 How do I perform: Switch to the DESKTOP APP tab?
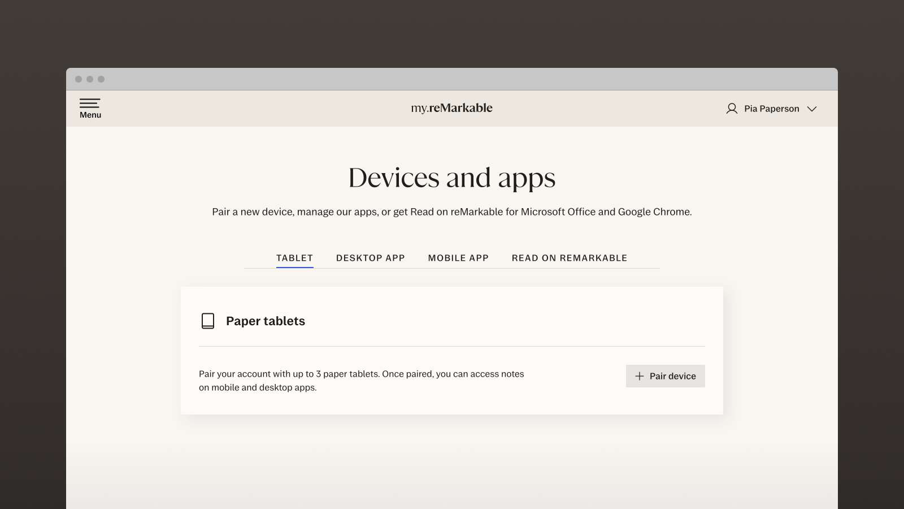click(370, 258)
